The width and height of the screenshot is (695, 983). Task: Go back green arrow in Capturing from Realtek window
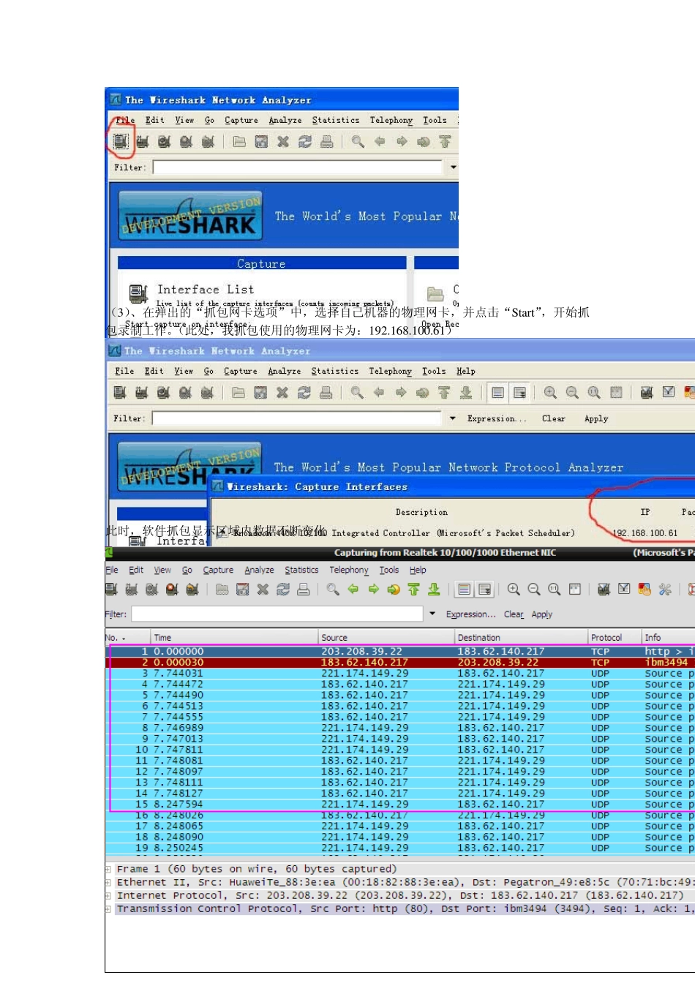[353, 590]
